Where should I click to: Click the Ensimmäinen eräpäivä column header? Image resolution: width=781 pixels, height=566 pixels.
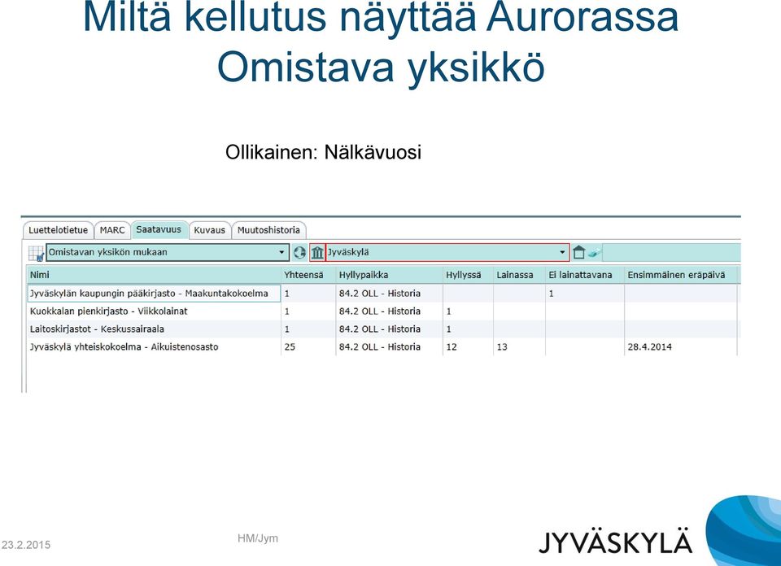[x=680, y=275]
